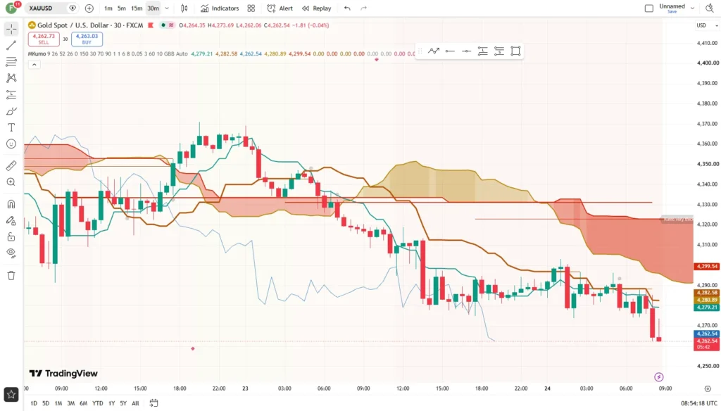Image resolution: width=721 pixels, height=411 pixels.
Task: Expand the timeframe interval dropdown
Action: coord(167,8)
